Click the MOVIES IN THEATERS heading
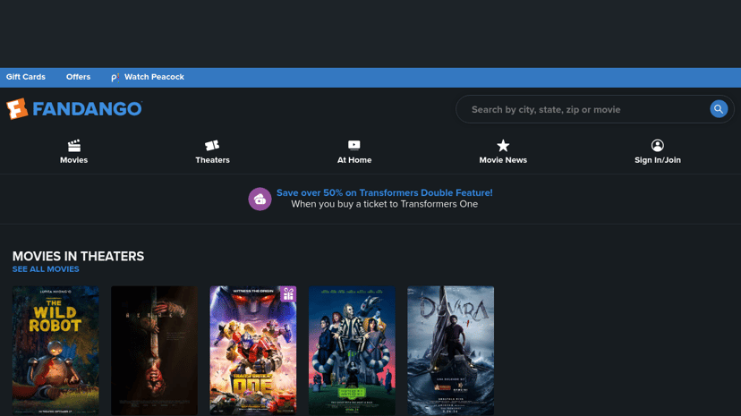Image resolution: width=741 pixels, height=416 pixels. click(78, 257)
